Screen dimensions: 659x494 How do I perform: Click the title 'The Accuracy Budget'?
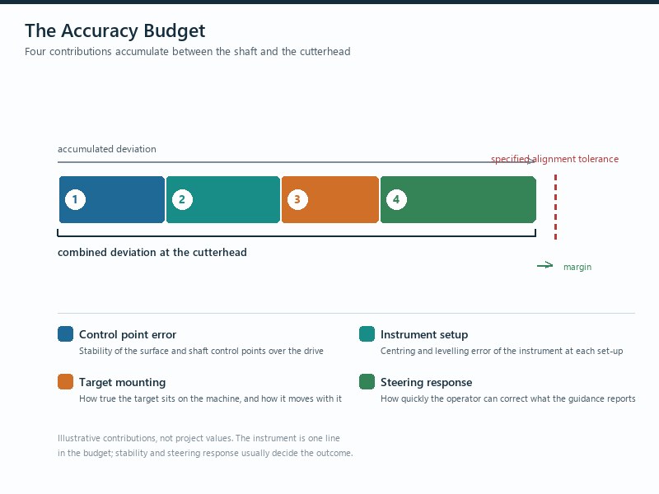pos(115,30)
